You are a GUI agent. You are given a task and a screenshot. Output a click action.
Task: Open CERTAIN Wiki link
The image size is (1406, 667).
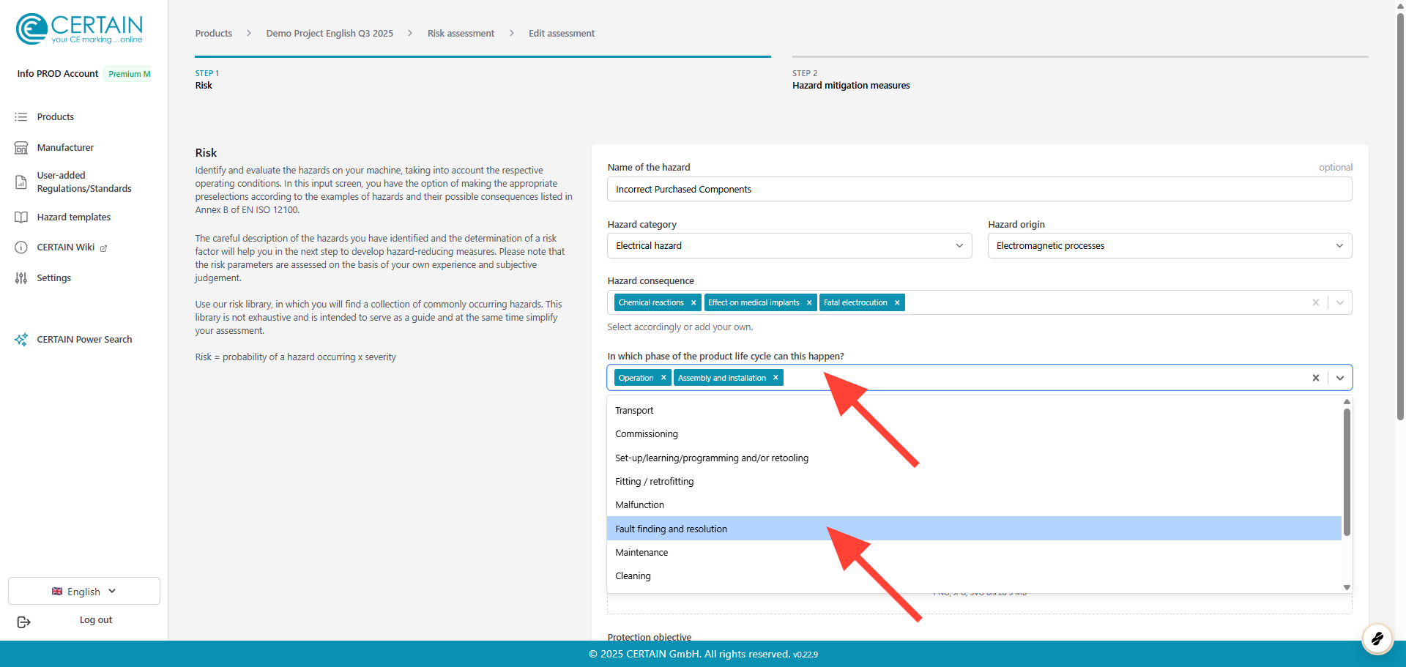(x=66, y=247)
